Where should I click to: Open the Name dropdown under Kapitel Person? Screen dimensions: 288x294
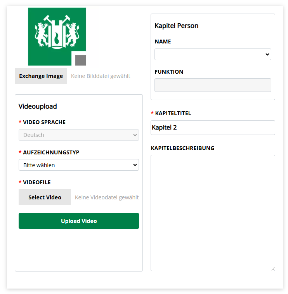(x=213, y=54)
